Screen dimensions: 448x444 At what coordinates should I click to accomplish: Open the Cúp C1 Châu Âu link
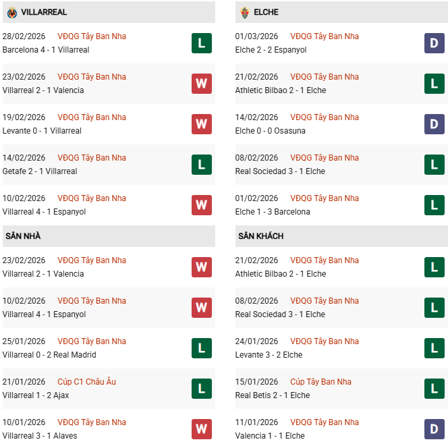(86, 382)
